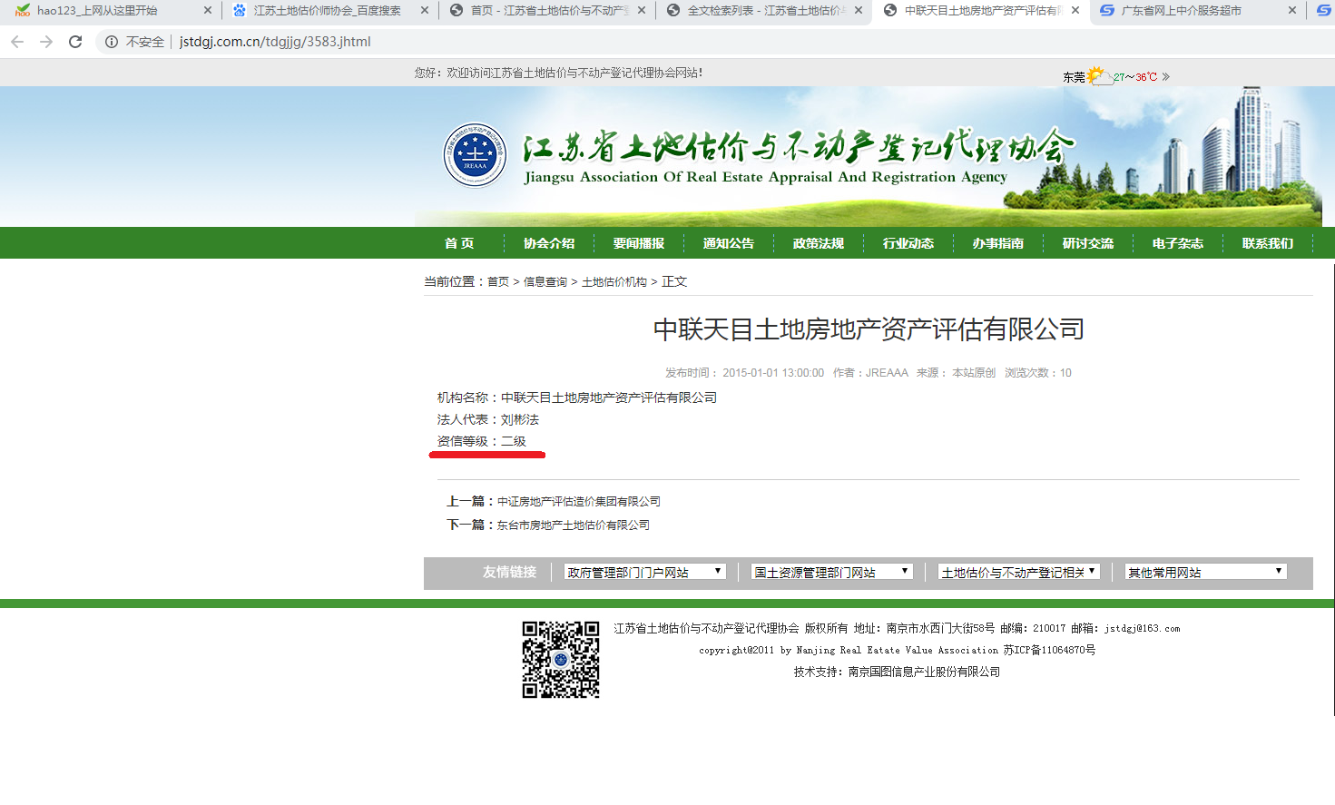1335x805 pixels.
Task: Expand 土地估价与不动产登记相关 dropdown
Action: tap(1018, 572)
